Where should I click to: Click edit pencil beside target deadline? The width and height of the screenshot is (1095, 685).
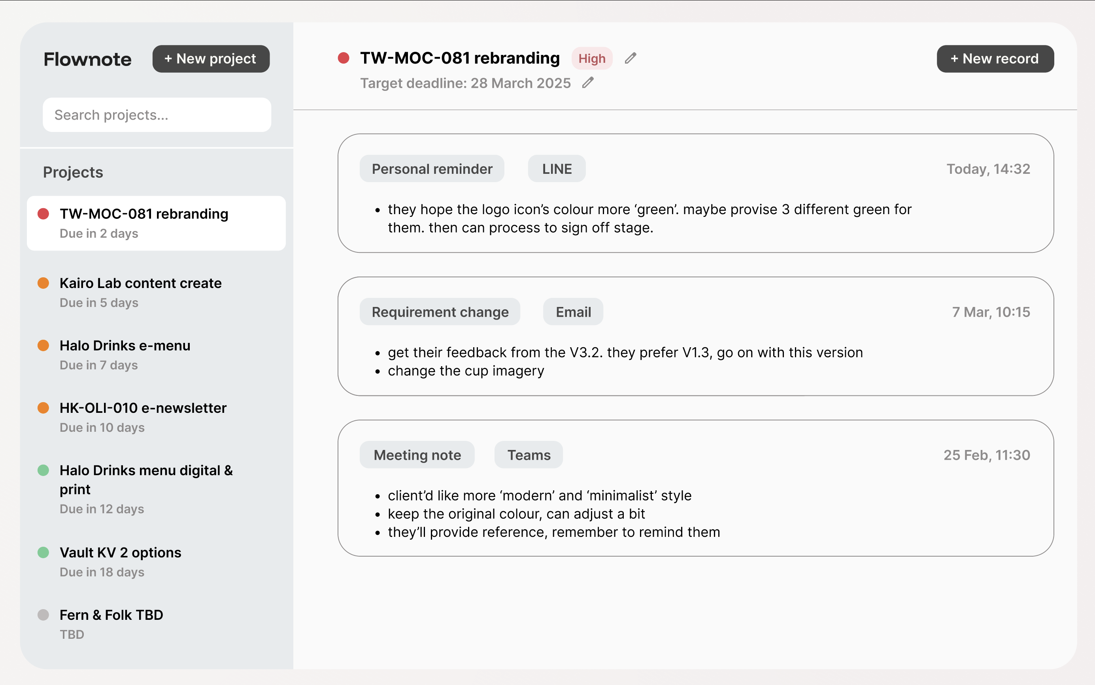[x=588, y=83]
